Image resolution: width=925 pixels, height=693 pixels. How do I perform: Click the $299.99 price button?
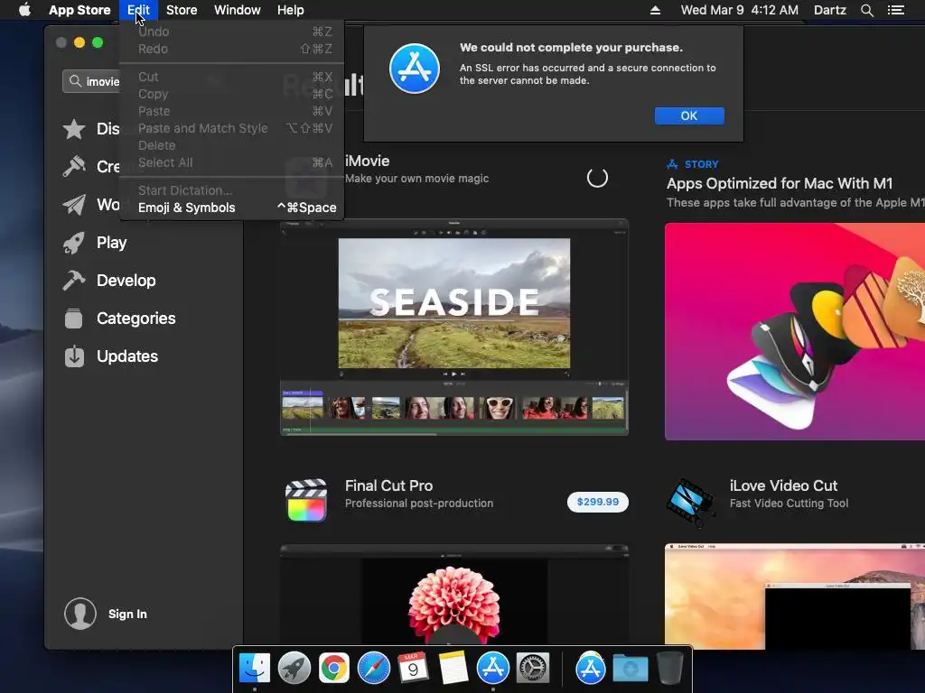[x=598, y=502]
